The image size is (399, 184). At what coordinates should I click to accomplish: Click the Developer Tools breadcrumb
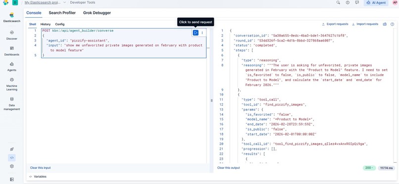click(83, 2)
